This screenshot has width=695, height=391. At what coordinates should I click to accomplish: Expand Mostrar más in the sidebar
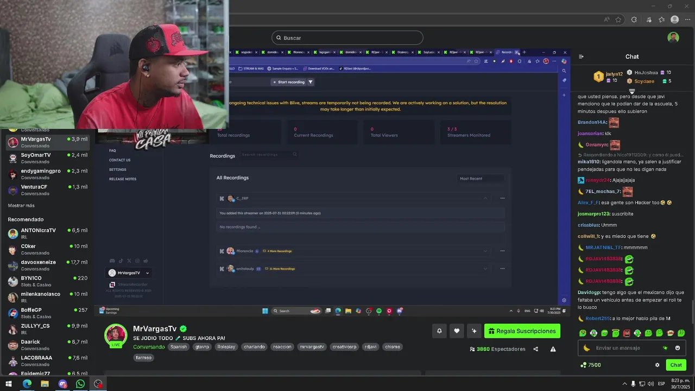point(21,206)
